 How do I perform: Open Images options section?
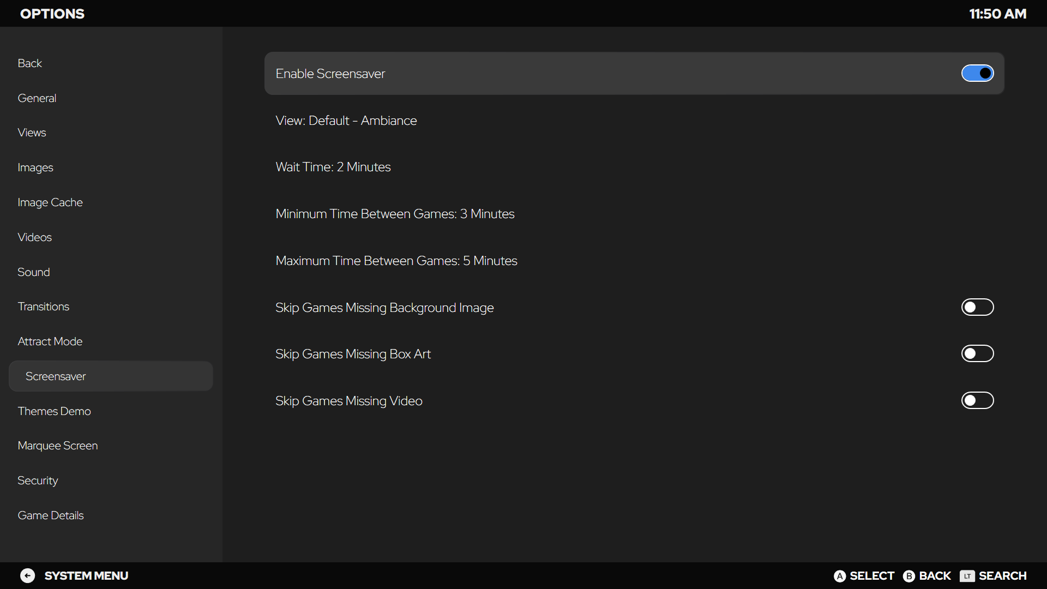(x=111, y=167)
